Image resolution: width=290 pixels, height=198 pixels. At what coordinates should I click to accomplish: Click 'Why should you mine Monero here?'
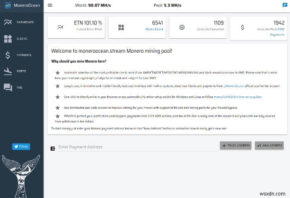pos(79,61)
